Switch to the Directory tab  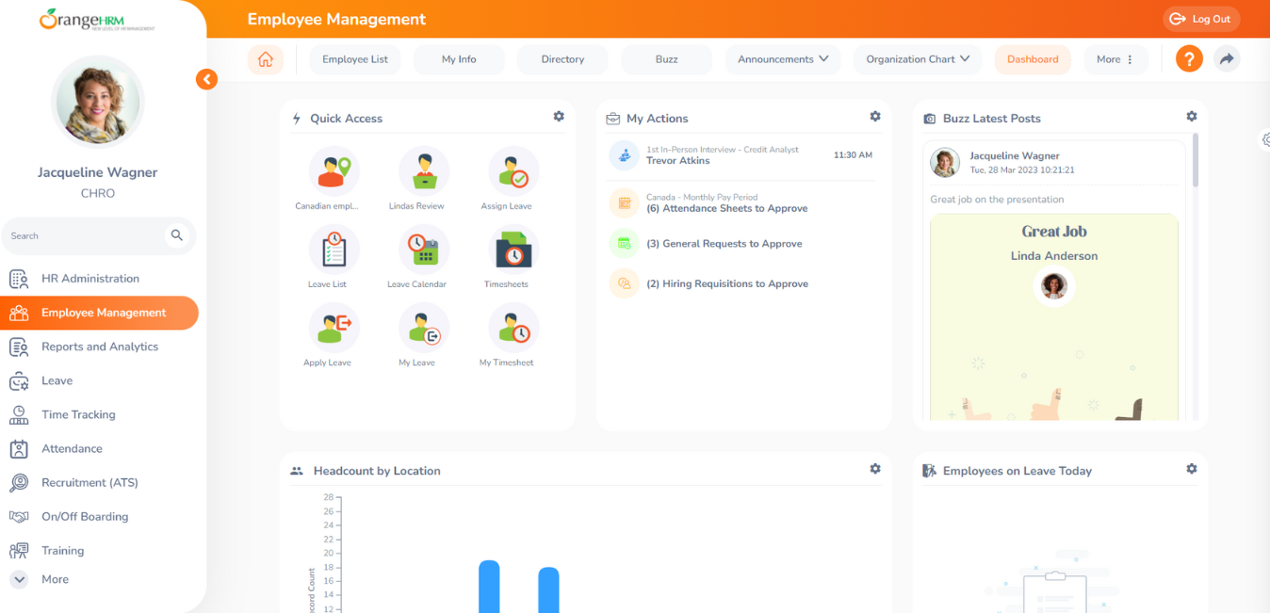click(x=562, y=58)
